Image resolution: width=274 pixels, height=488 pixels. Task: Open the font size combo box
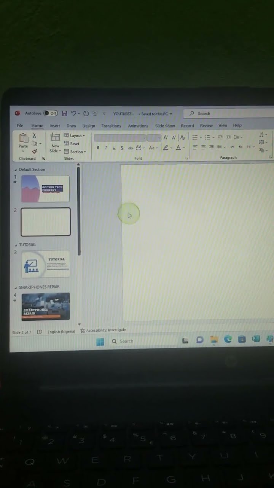coord(154,138)
